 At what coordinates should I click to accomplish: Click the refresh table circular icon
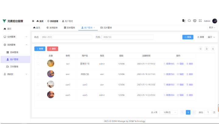click(200, 49)
